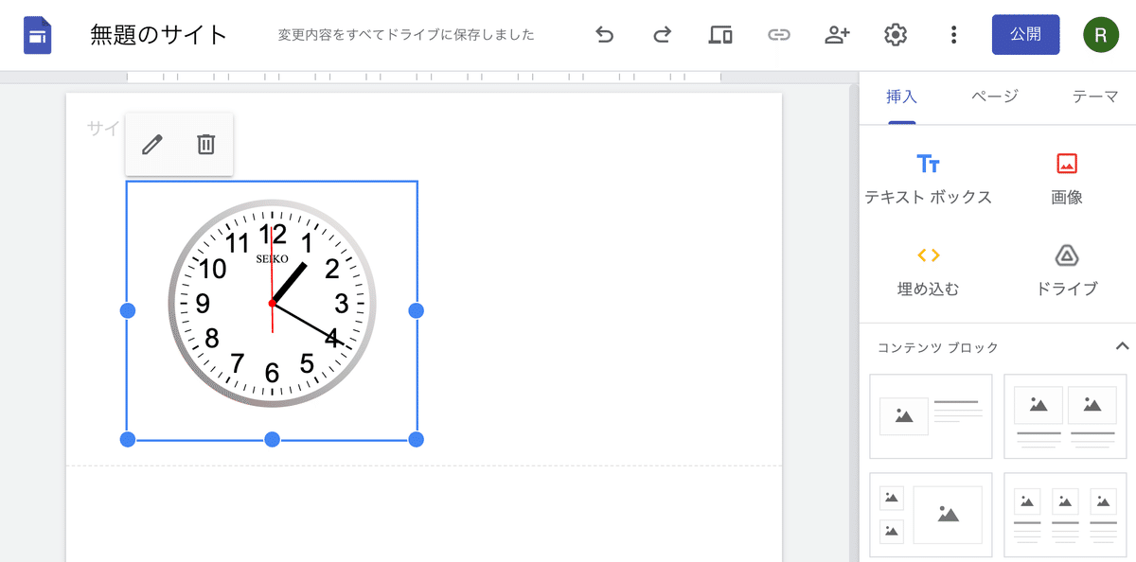Open the device preview icon
The image size is (1136, 562).
(x=720, y=35)
